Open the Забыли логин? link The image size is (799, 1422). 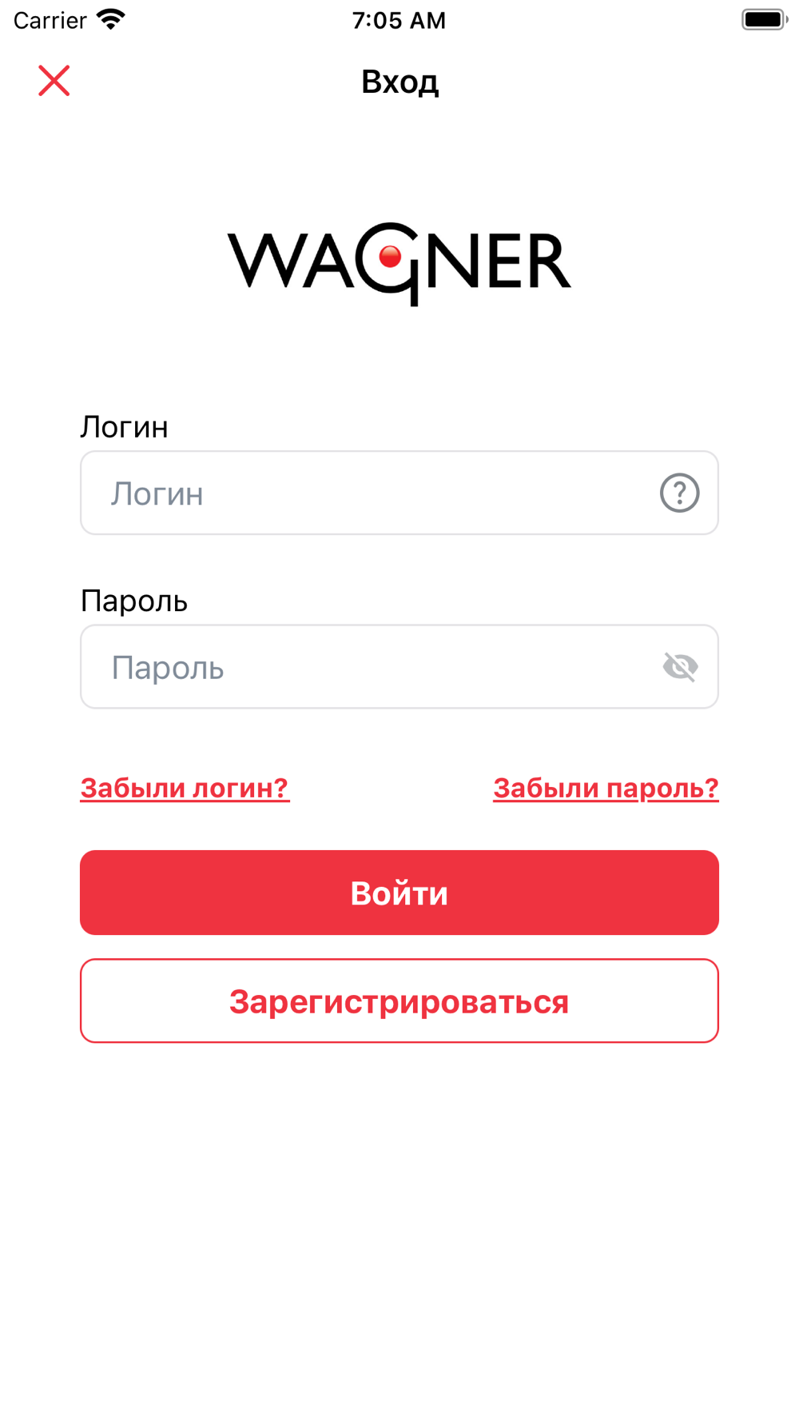[x=185, y=788]
